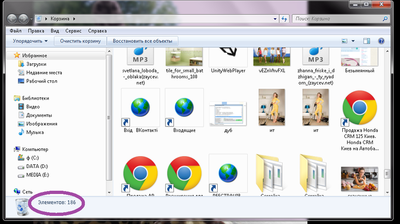Image resolution: width=400 pixels, height=224 pixels.
Task: Click the navigation pane scroll down arrow
Action: tap(109, 193)
